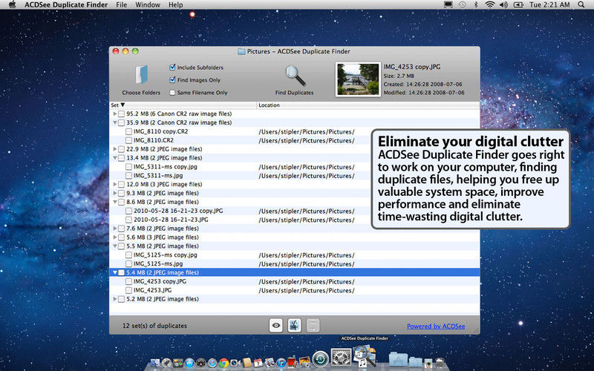This screenshot has width=594, height=371.
Task: Launch Google Chrome from the dock
Action: tap(224, 363)
